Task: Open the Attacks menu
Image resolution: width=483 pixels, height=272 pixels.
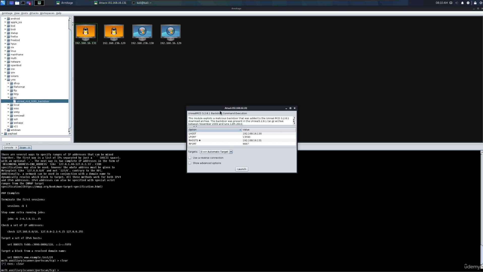Action: pos(34,13)
